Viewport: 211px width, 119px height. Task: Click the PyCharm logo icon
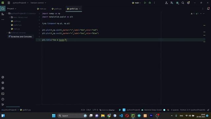[x=3, y=3]
